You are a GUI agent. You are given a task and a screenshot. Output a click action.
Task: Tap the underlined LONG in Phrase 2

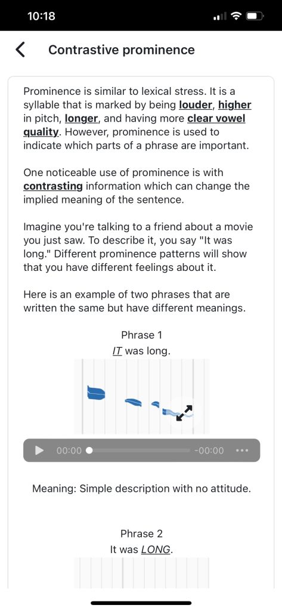(156, 550)
